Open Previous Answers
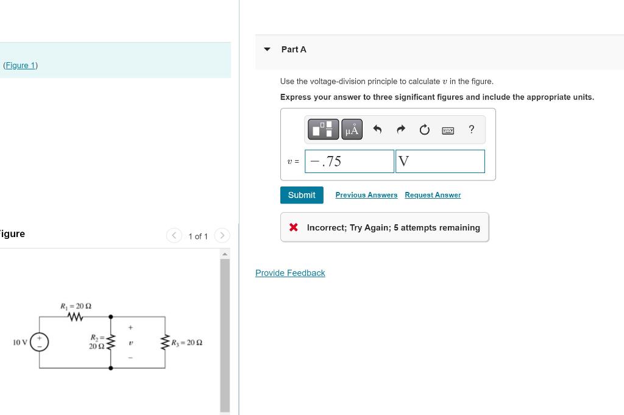The image size is (624, 415). [366, 195]
